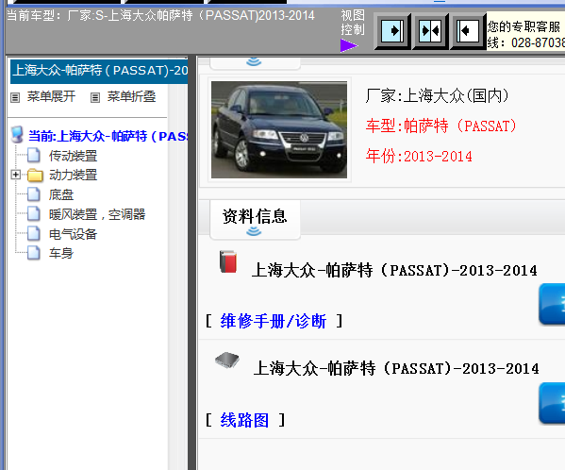Image resolution: width=565 pixels, height=470 pixels.
Task: Select 电气设备 in the tree
Action: 74,234
